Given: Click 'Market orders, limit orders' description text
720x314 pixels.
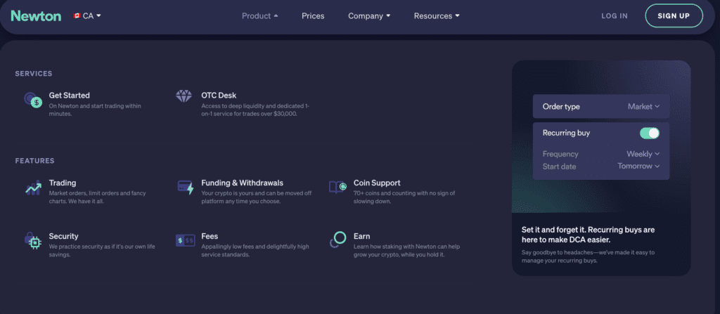Looking at the screenshot, I should pos(97,197).
